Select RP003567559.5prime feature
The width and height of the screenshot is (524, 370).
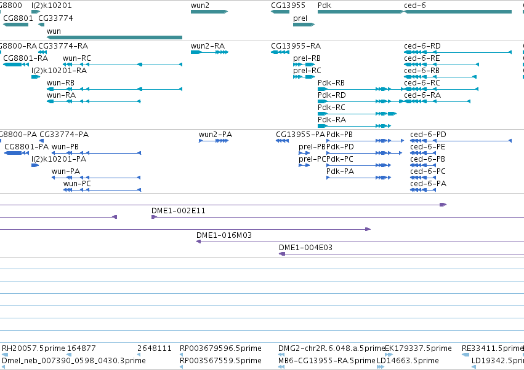point(220,361)
